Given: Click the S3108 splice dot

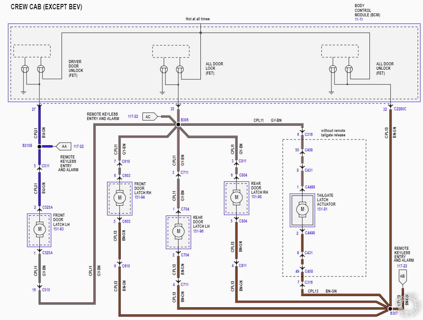Looking at the screenshot, I should click(x=39, y=147).
